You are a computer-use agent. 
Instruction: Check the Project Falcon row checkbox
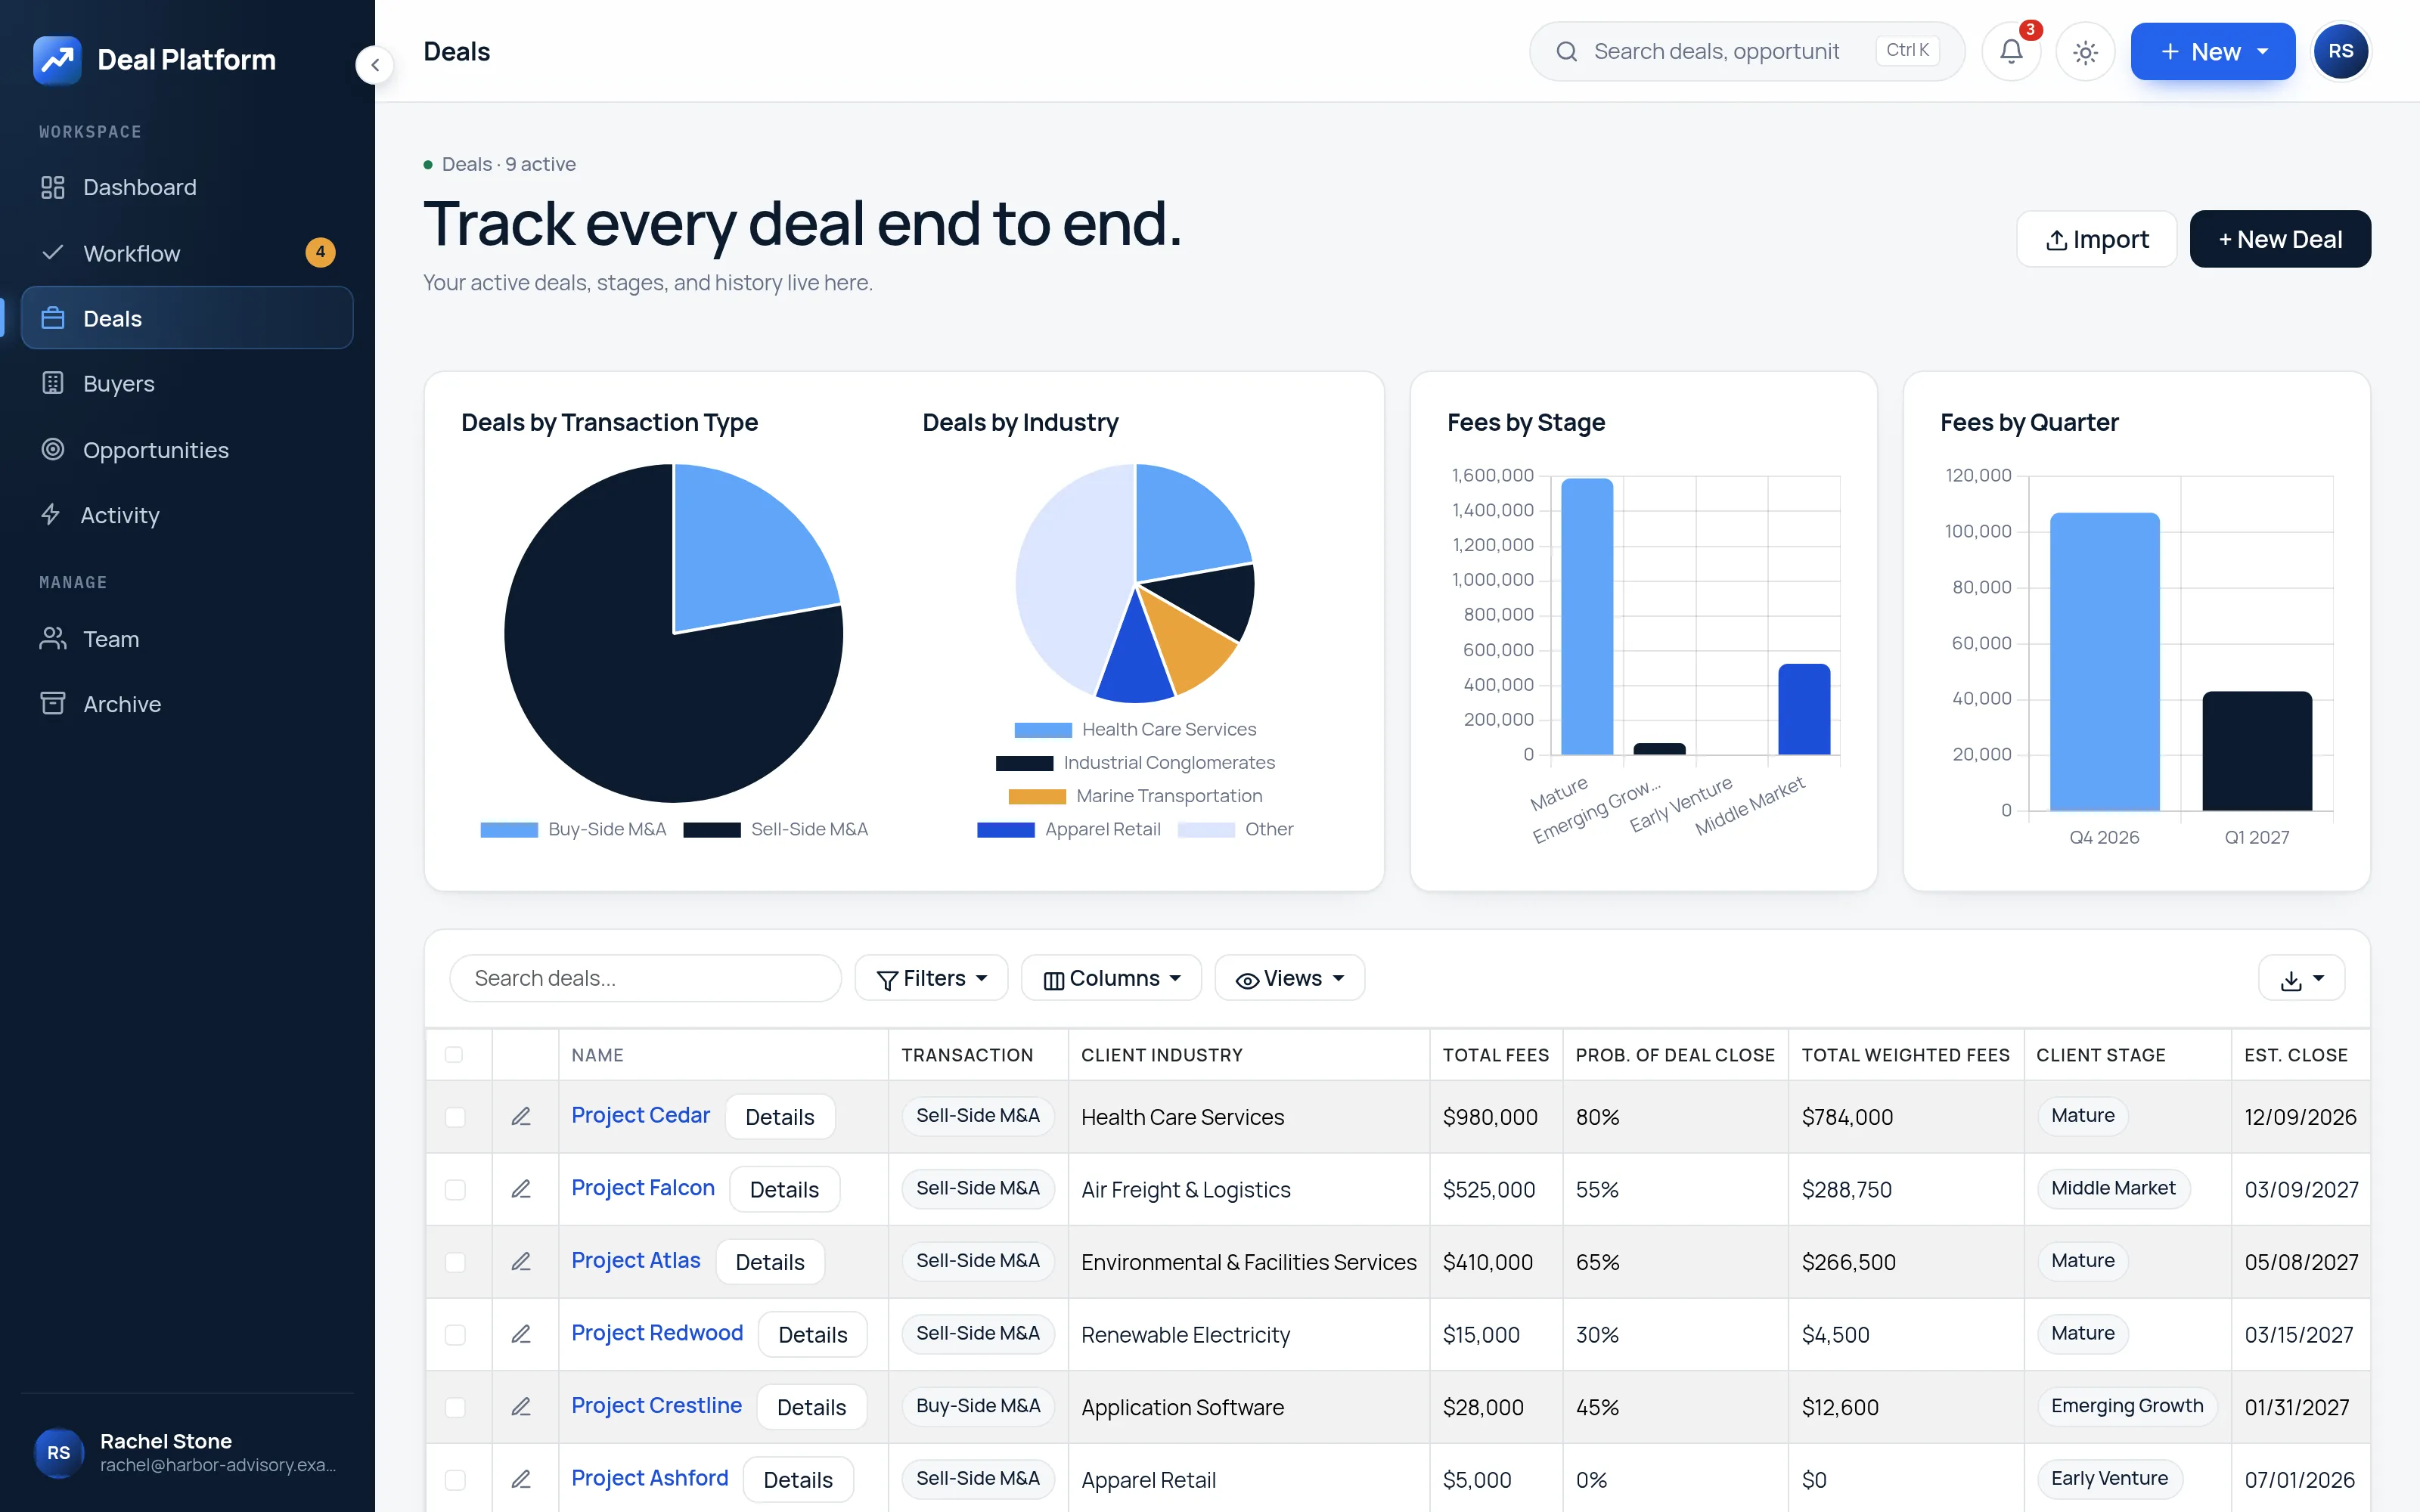pyautogui.click(x=455, y=1190)
